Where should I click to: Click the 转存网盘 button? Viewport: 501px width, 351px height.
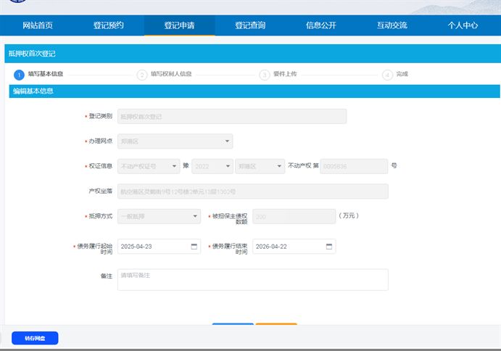35,338
